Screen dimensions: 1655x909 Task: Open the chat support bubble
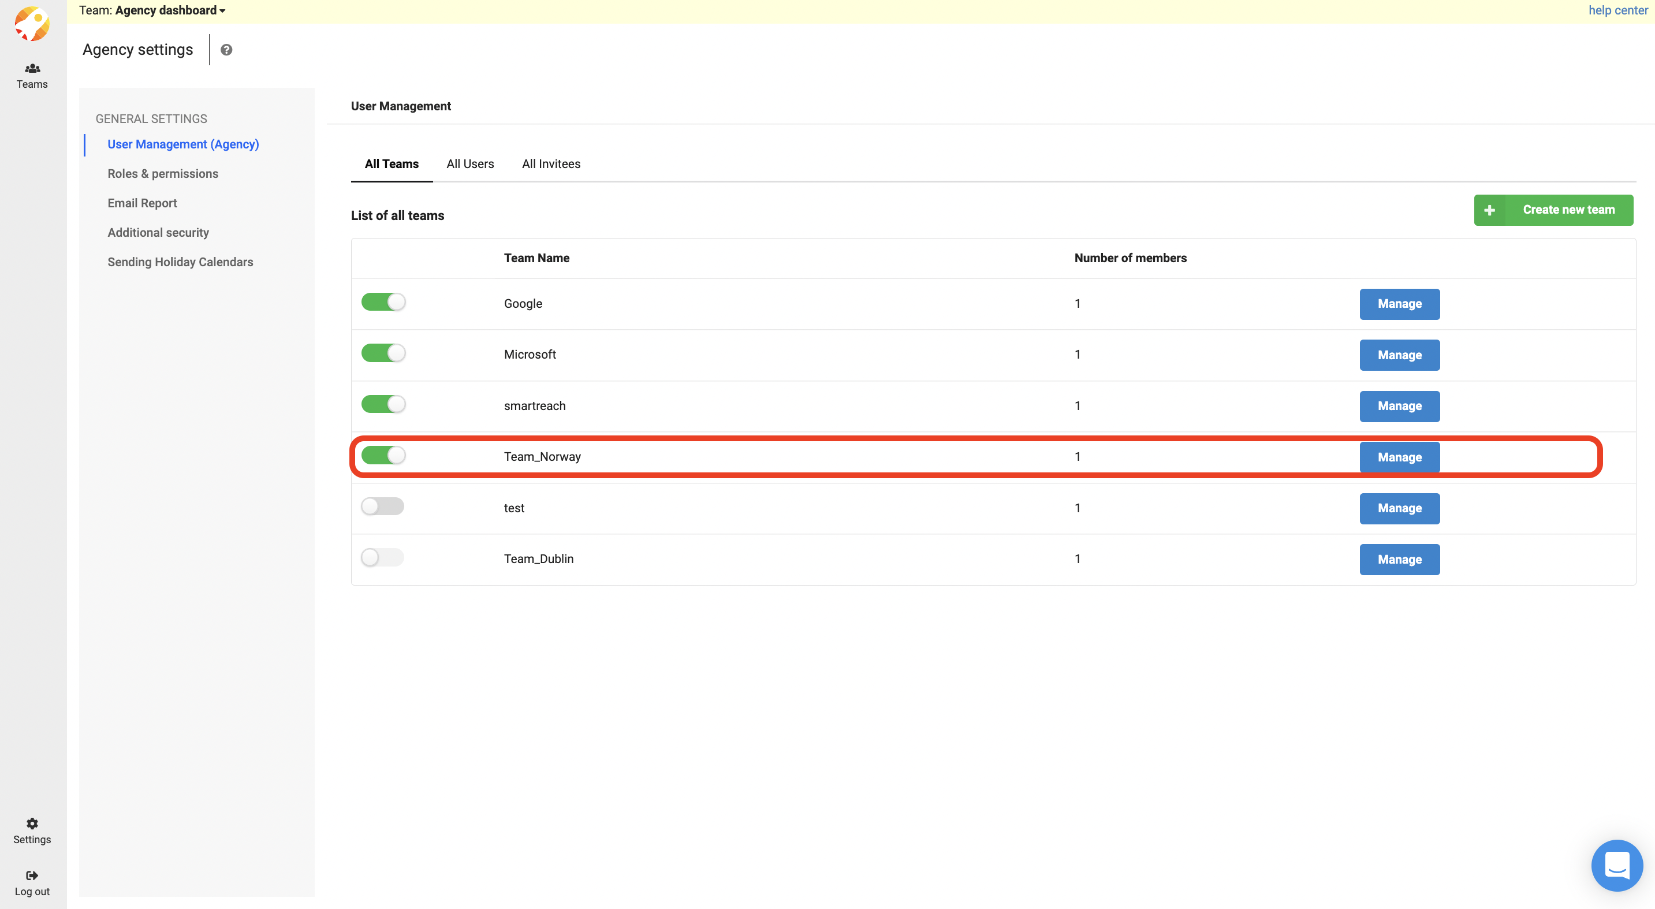pos(1616,865)
